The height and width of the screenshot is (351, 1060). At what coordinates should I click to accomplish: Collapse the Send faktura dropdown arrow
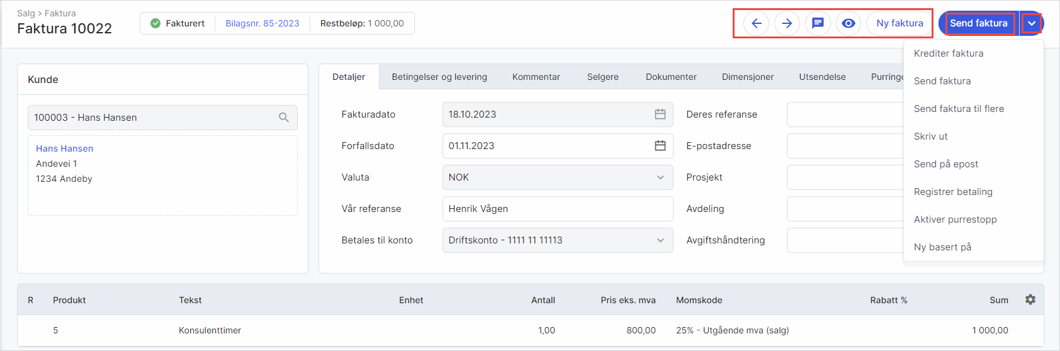point(1031,23)
